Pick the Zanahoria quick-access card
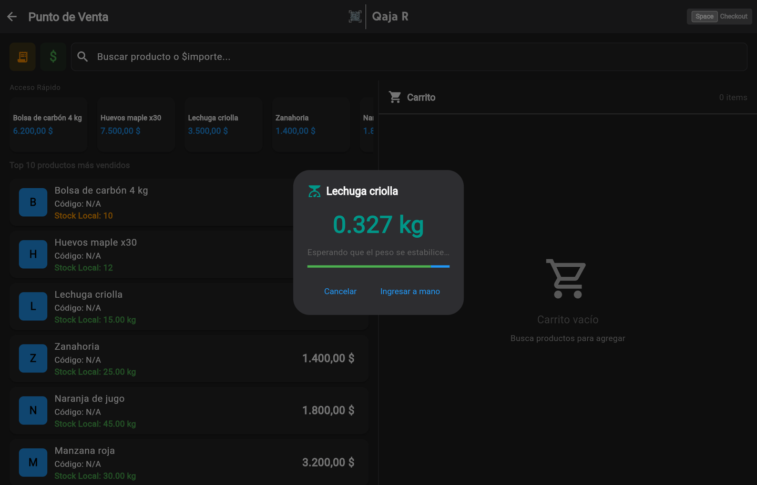The image size is (757, 485). 311,125
